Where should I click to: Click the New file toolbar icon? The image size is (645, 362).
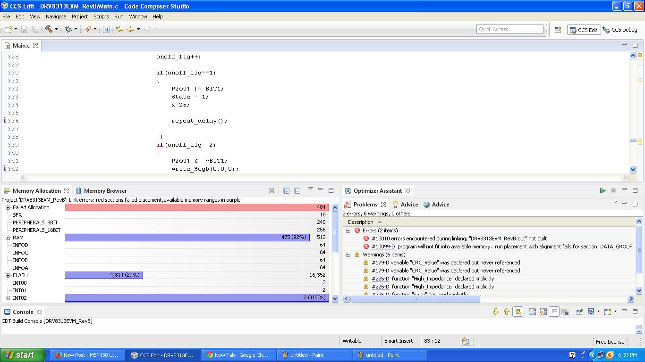click(x=8, y=29)
